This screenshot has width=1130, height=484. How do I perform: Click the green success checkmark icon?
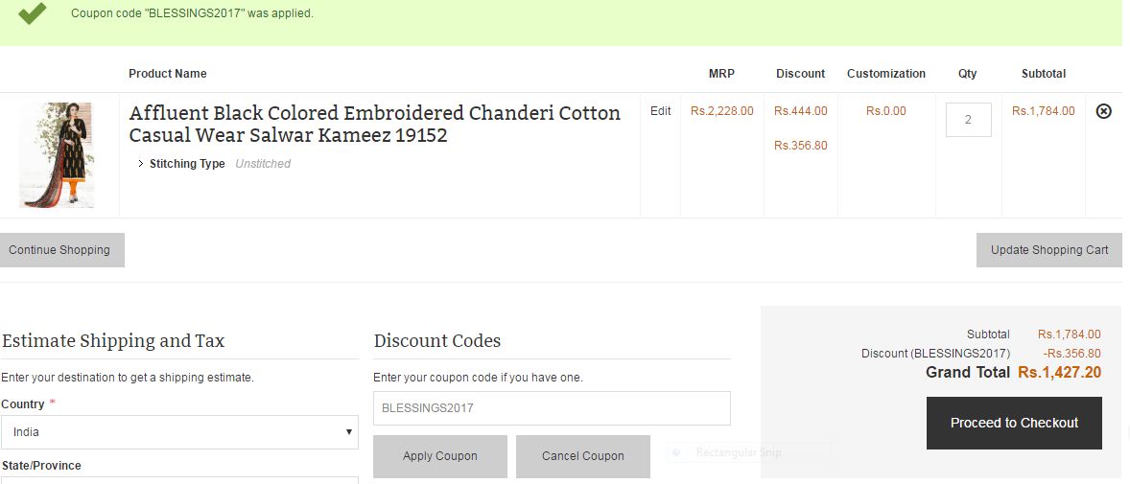(33, 13)
